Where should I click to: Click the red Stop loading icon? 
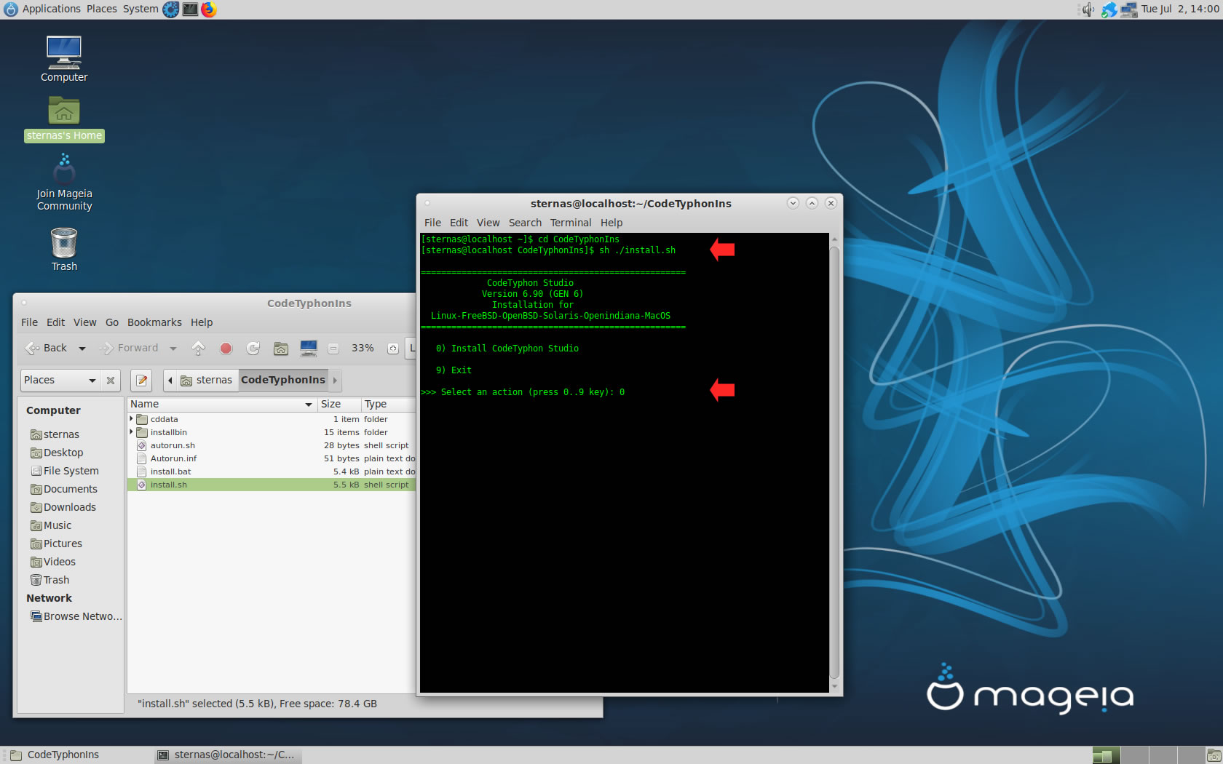click(x=226, y=349)
